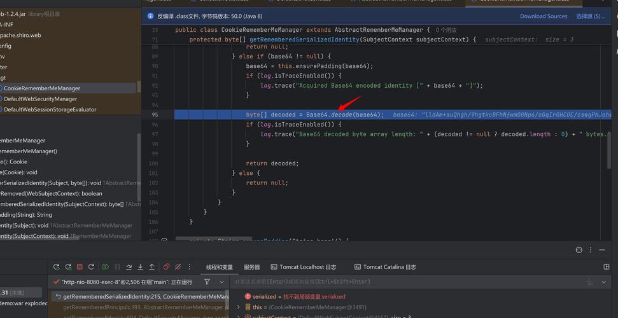The image size is (618, 318).
Task: Open the View Breakpoints dialog
Action: (x=167, y=267)
